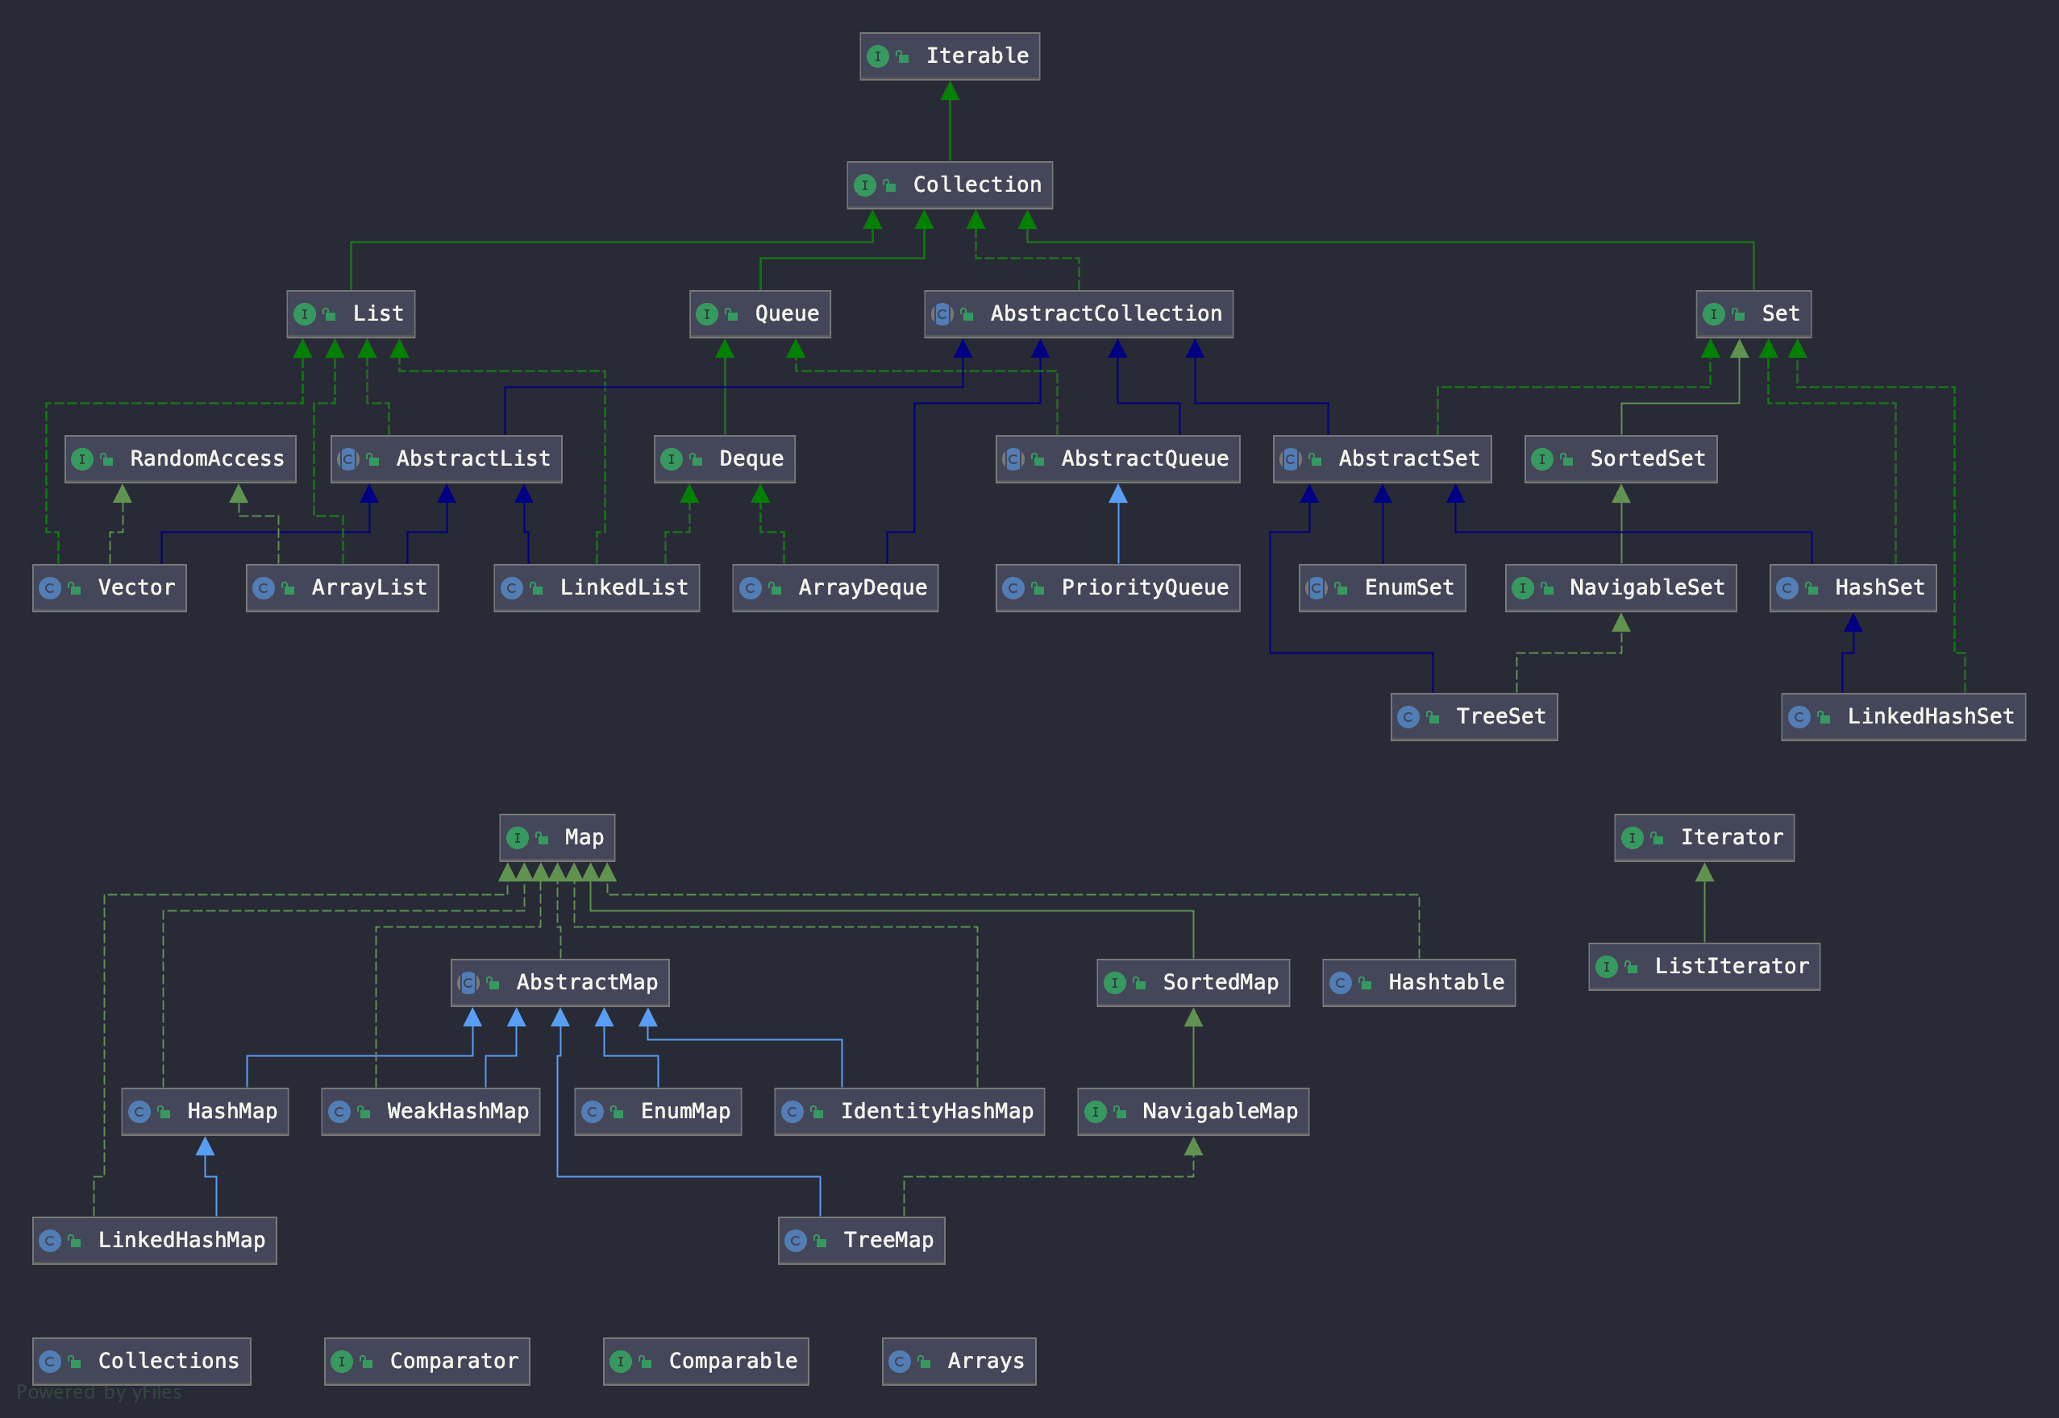This screenshot has height=1418, width=2059.
Task: Click the class icon on Vector node
Action: [50, 588]
